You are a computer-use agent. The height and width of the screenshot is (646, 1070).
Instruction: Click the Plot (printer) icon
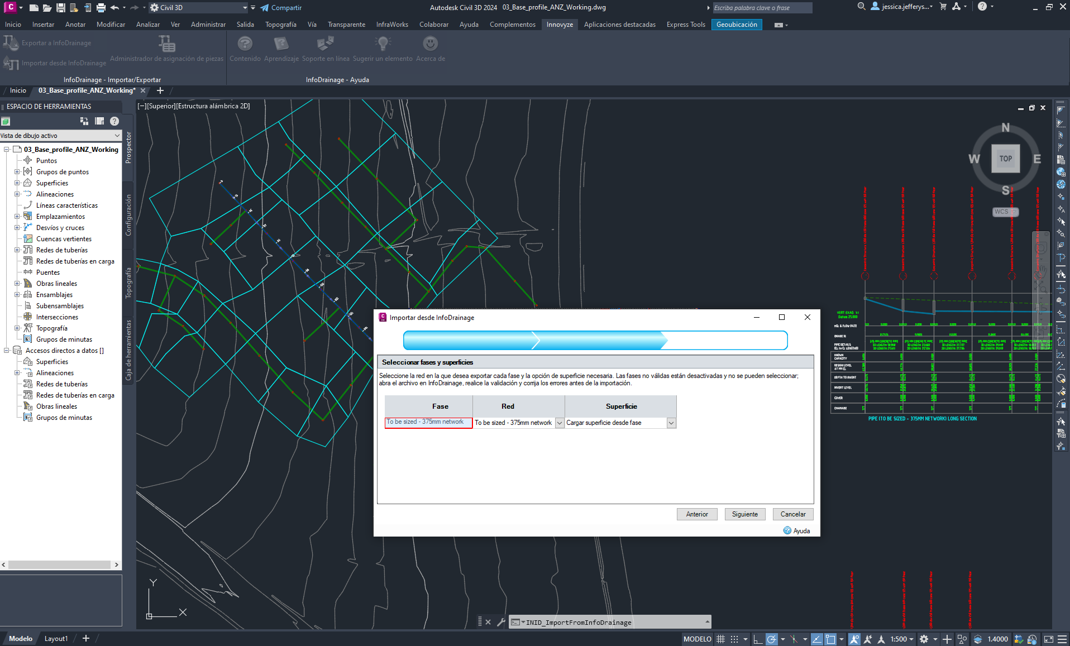coord(101,8)
